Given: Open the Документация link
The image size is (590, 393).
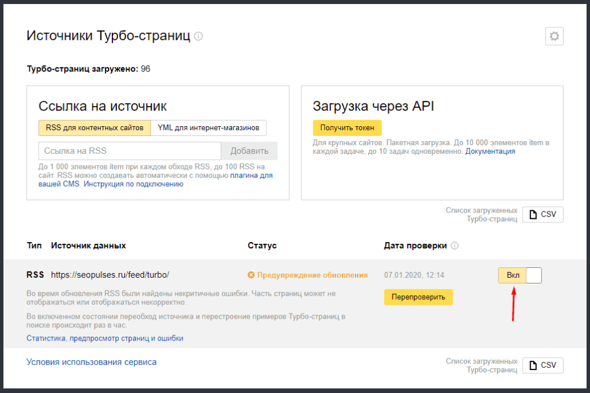Looking at the screenshot, I should [x=490, y=152].
